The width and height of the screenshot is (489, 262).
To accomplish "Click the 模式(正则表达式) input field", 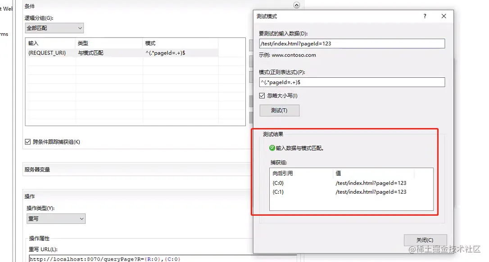I will click(x=352, y=82).
